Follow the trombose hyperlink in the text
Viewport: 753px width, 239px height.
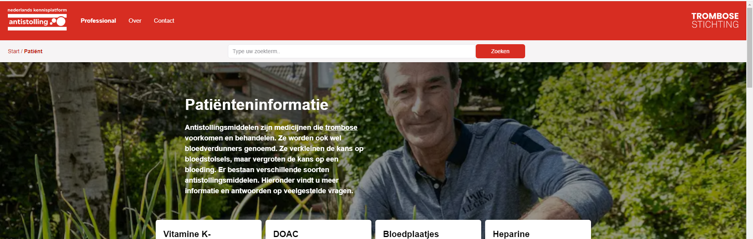coord(341,128)
